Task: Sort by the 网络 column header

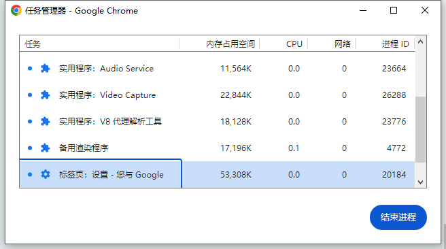Action: pyautogui.click(x=332, y=44)
